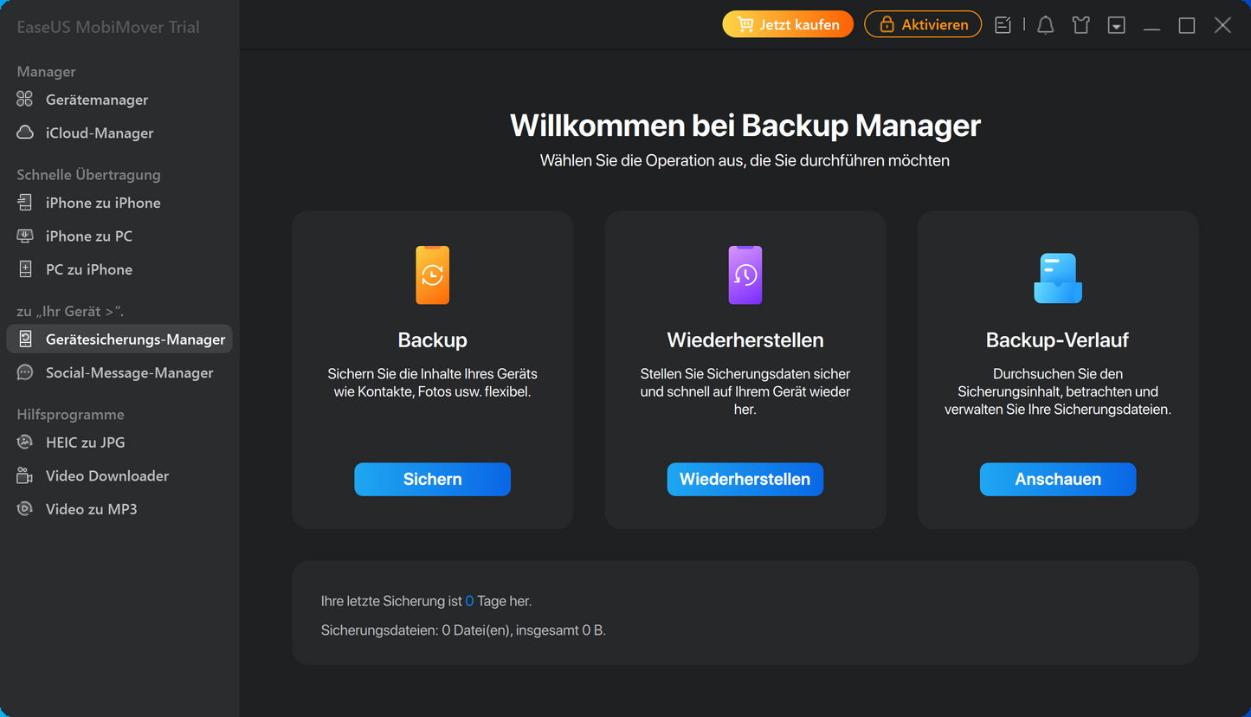Click the shirt skin/theme icon

tap(1080, 25)
